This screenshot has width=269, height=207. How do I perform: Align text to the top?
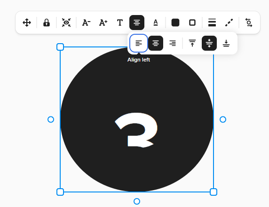point(192,43)
